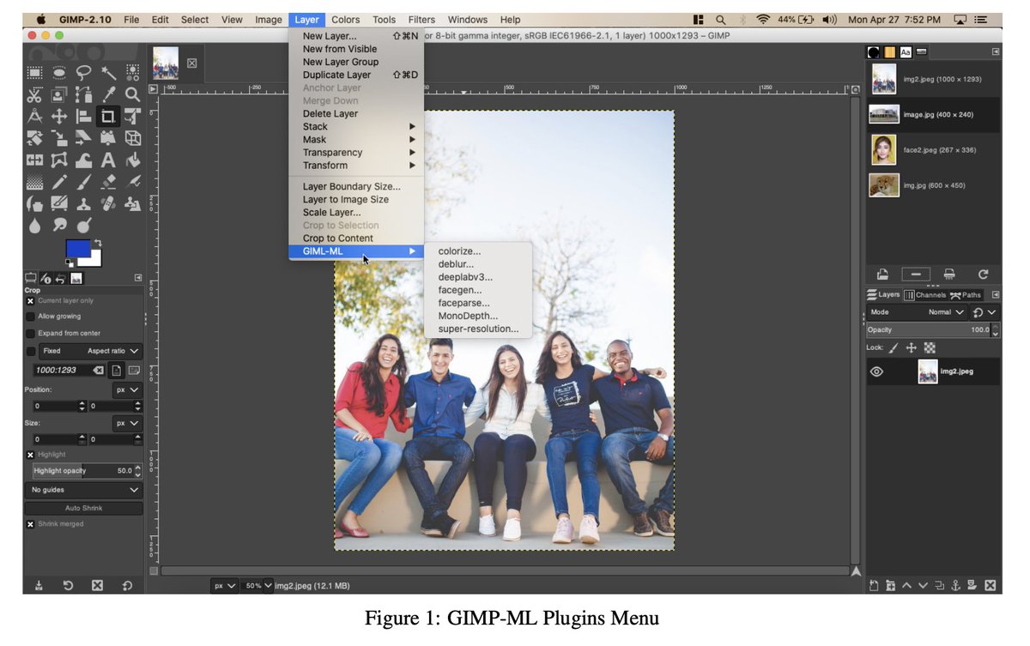This screenshot has height=646, width=1030.
Task: Select the Blur/Sharpen droplet tool
Action: [35, 225]
